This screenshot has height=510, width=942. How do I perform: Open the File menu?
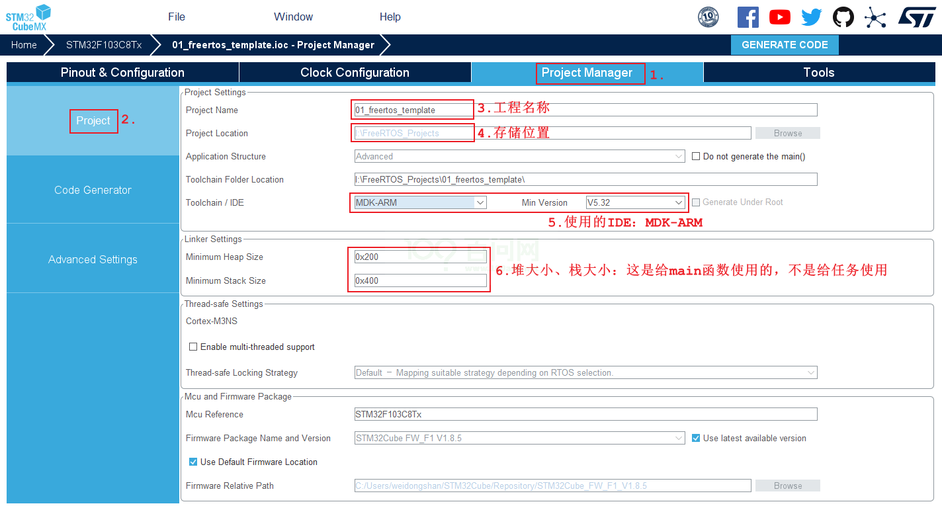pyautogui.click(x=177, y=17)
